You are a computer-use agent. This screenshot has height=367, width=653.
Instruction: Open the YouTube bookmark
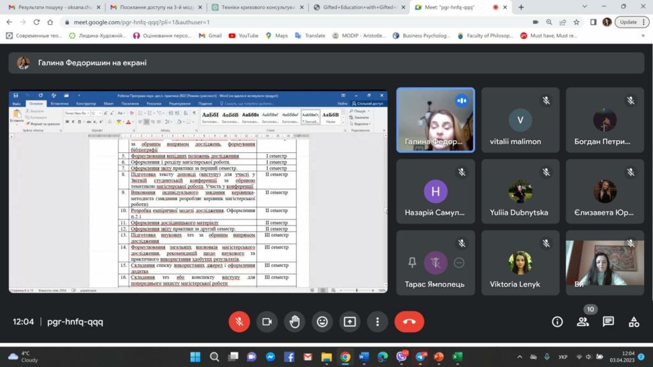[243, 36]
